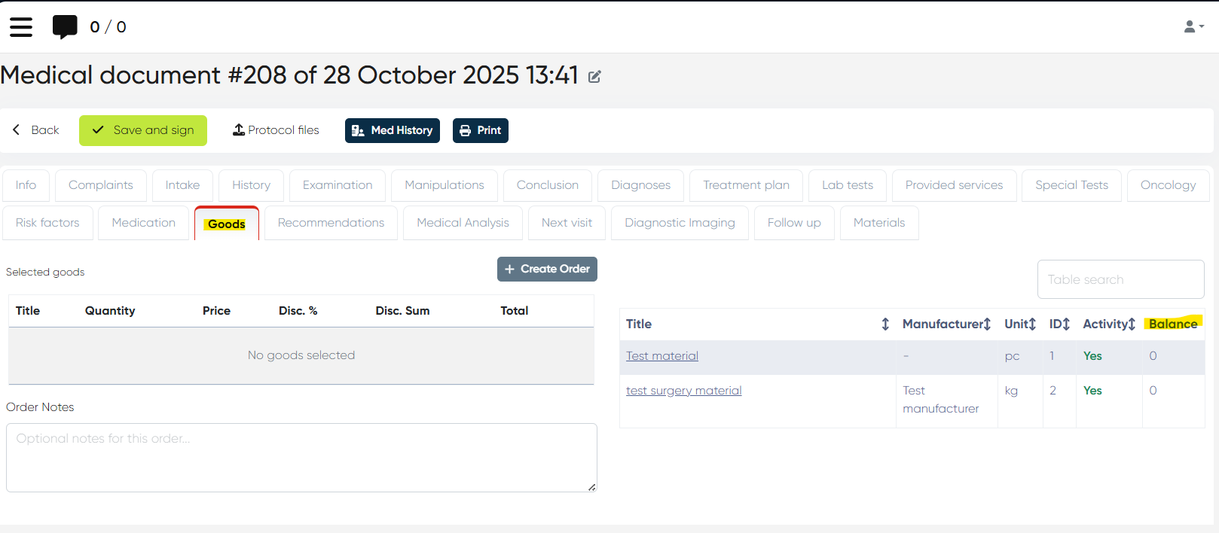Sort goods table by Title

(x=885, y=324)
